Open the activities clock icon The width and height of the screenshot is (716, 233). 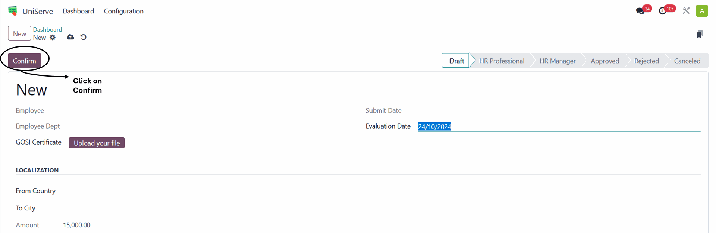663,11
